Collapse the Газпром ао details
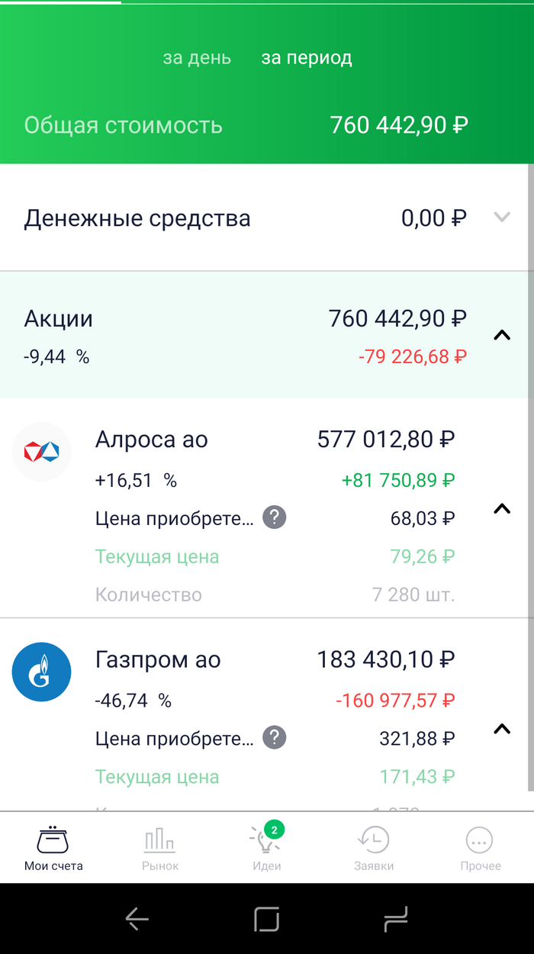This screenshot has width=534, height=954. 501,729
